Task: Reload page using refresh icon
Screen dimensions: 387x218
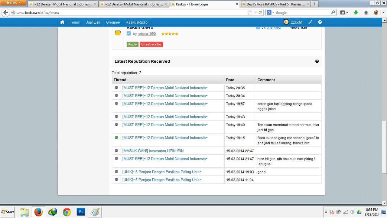Action: pos(261,13)
